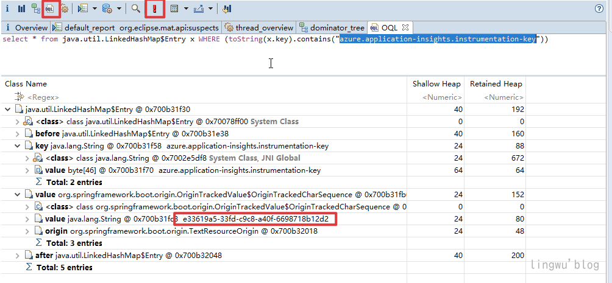Click the regex filter icon beside <Regex>
Screen dimensions: 612x283
click(20, 97)
